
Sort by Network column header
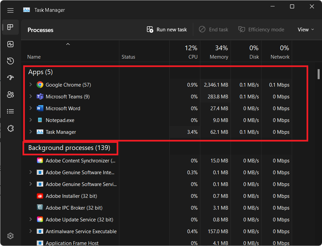pyautogui.click(x=277, y=52)
